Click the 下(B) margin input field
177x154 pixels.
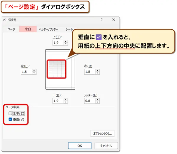point(58,101)
